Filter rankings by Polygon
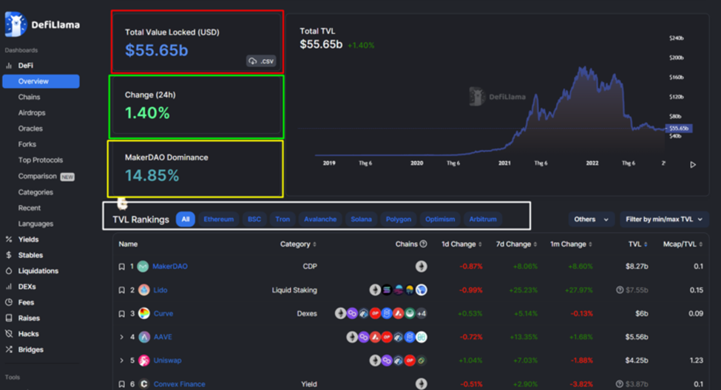Viewport: 721px width, 390px height. coord(398,219)
